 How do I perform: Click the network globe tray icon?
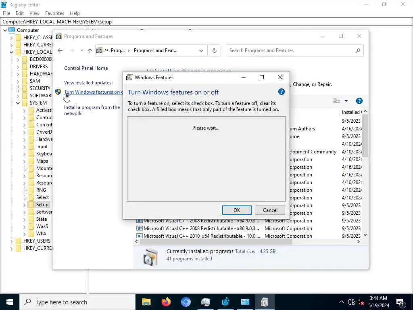351,302
